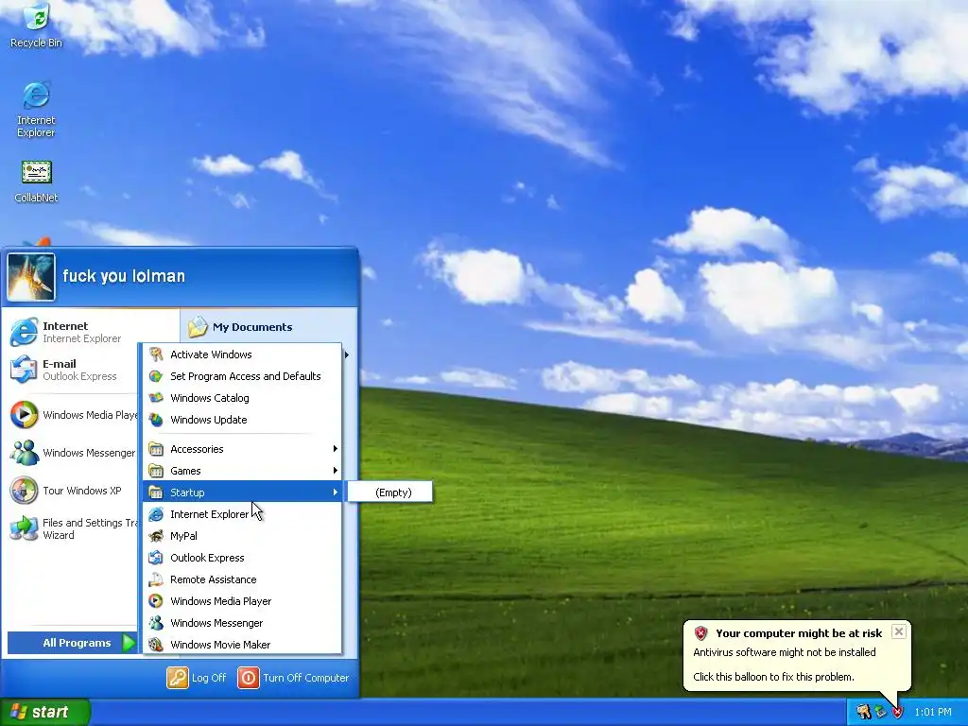Close the security warning balloon
The height and width of the screenshot is (726, 968).
click(x=899, y=631)
